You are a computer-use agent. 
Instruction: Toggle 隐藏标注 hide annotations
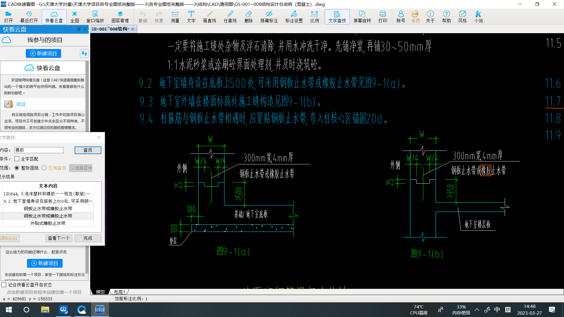point(269,17)
